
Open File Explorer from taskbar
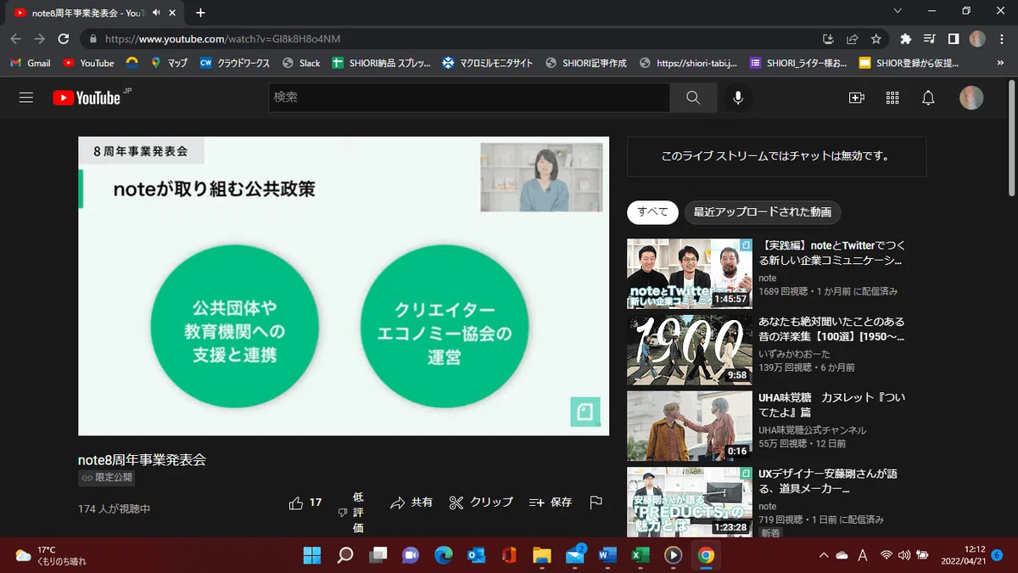(x=542, y=555)
